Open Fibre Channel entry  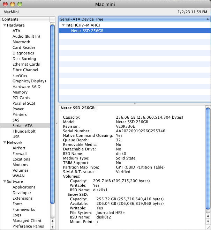point(25,70)
